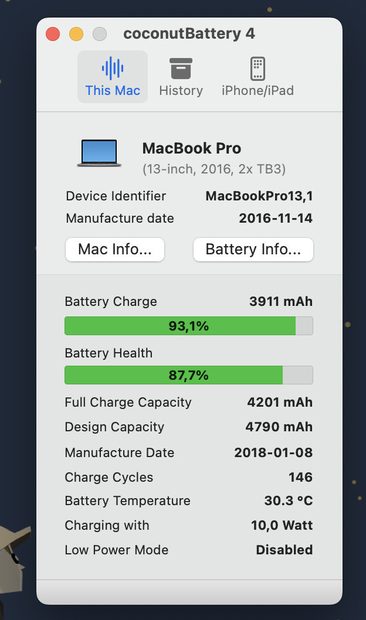Select the This Mac waveform icon
366x620 pixels.
click(113, 69)
